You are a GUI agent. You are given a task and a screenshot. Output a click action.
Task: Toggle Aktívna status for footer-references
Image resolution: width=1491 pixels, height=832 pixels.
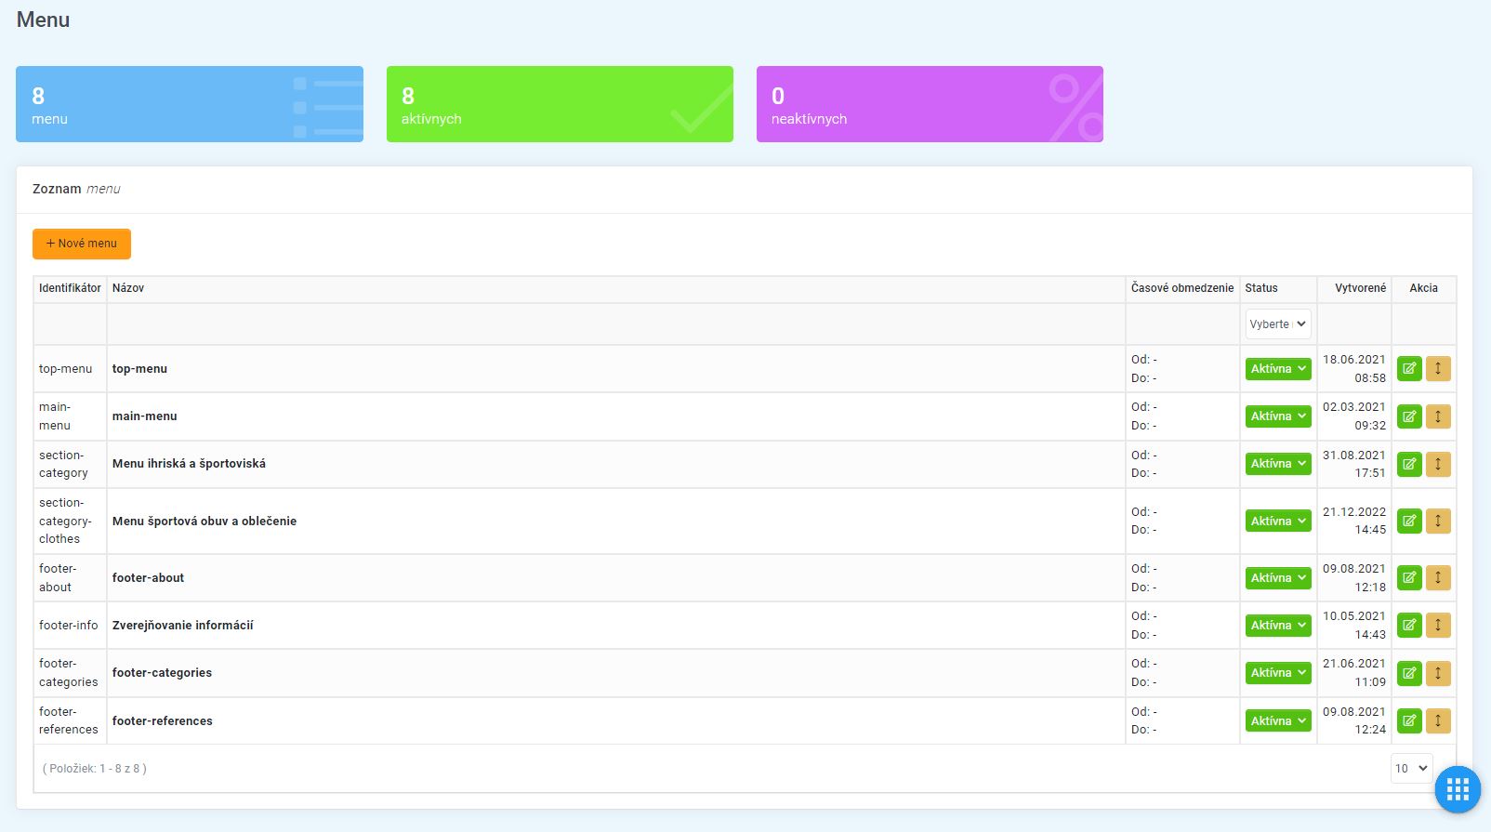click(x=1277, y=720)
